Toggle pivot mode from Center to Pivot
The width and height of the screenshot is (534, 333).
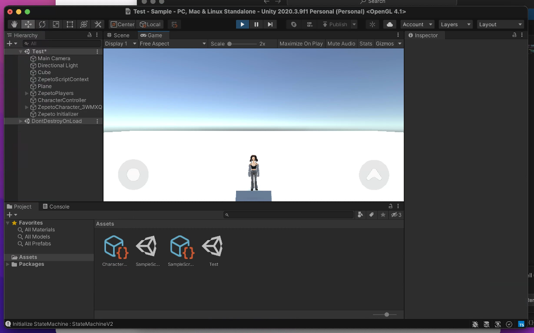[x=122, y=24]
